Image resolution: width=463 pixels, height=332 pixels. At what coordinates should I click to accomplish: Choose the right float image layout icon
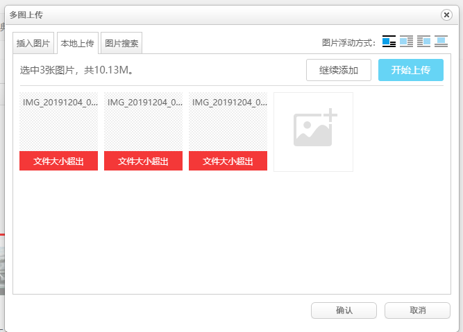[423, 42]
